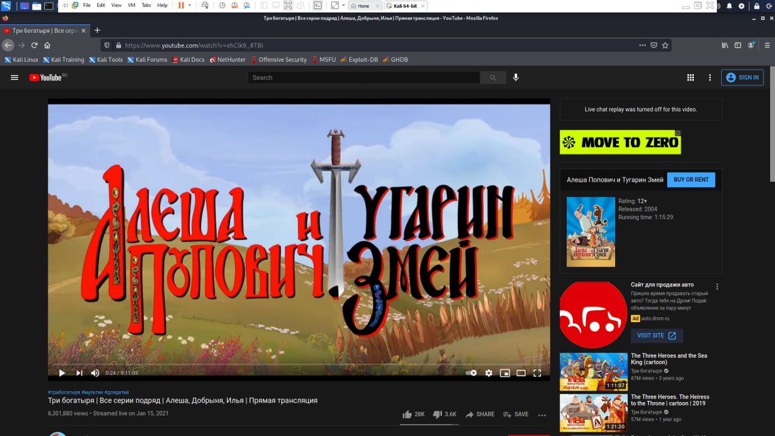Save page to Pocket
The height and width of the screenshot is (436, 775).
coord(654,45)
